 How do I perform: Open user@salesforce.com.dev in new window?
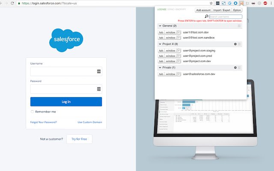tap(170, 74)
